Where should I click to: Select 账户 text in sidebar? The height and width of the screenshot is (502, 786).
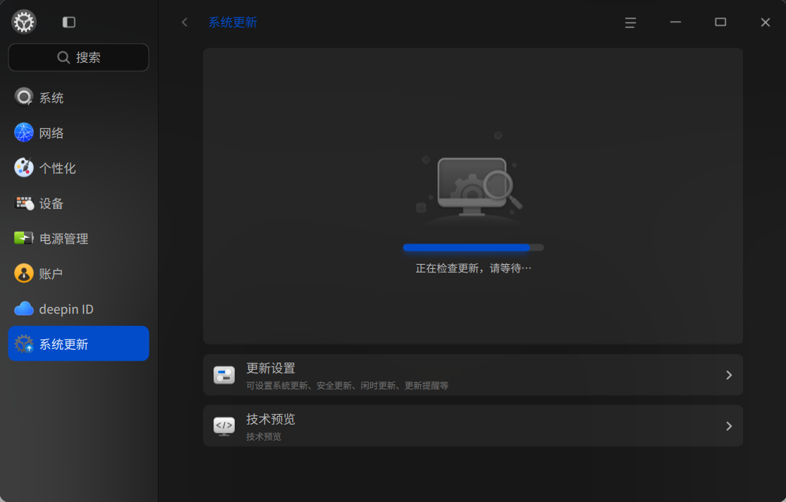[51, 275]
